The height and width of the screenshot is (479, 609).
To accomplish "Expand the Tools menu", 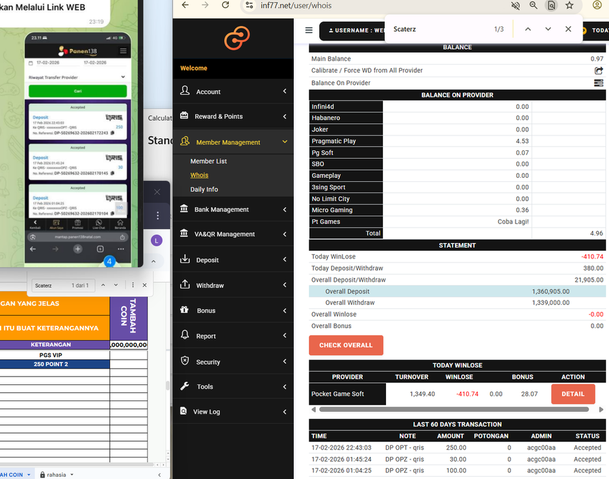I will click(233, 386).
